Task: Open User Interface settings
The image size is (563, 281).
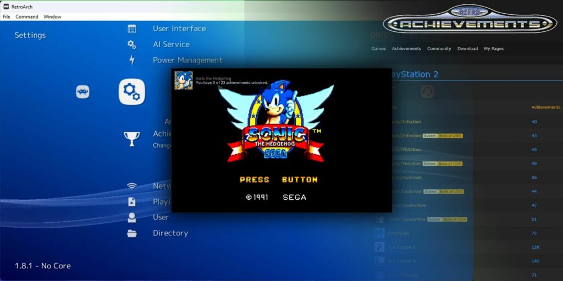Action: 179,29
